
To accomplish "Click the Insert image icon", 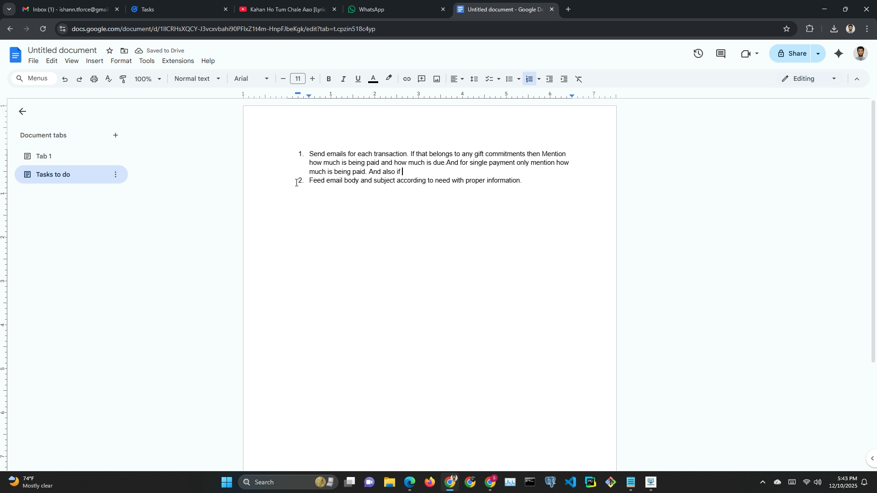I will (x=437, y=79).
